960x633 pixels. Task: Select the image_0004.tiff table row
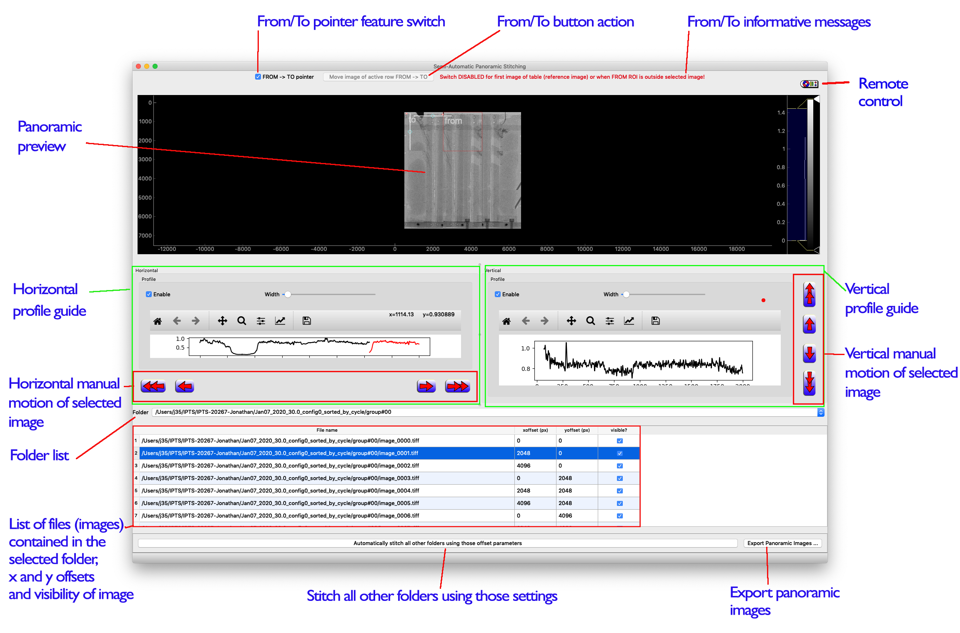click(280, 490)
